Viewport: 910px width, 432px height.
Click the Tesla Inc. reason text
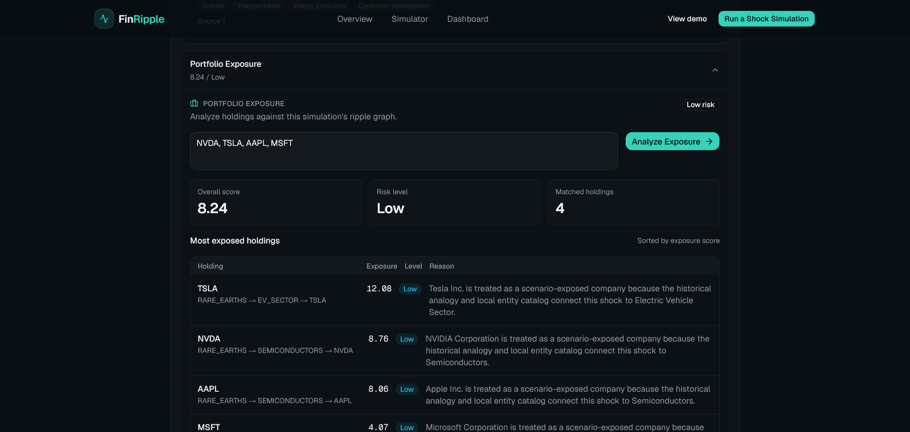(x=570, y=300)
